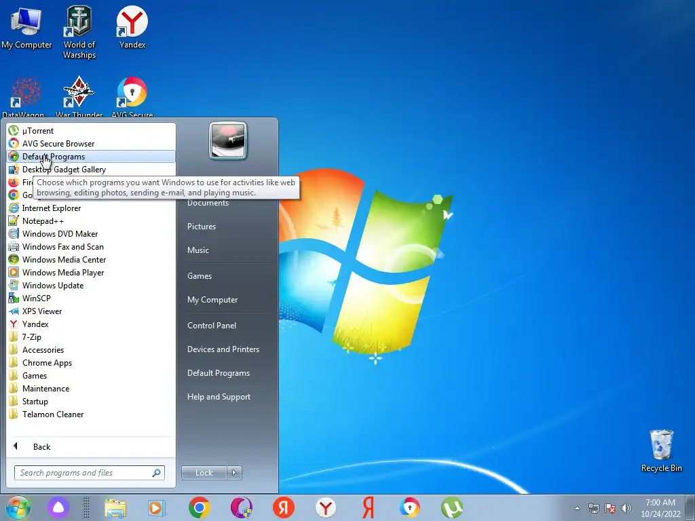695x521 pixels.
Task: Click the Windows Start orb
Action: pos(18,507)
